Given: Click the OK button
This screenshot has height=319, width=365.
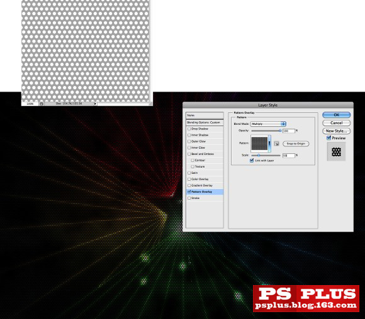Looking at the screenshot, I should 337,115.
